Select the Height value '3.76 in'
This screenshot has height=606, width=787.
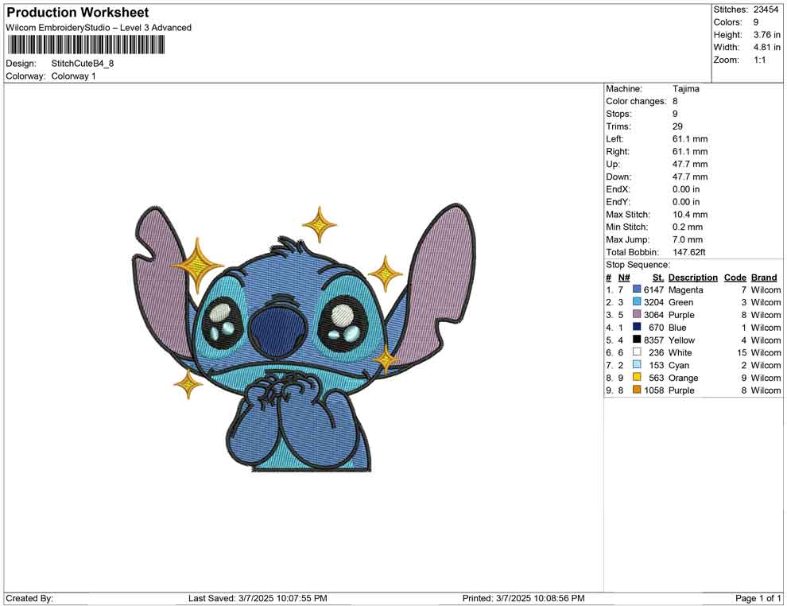click(767, 35)
